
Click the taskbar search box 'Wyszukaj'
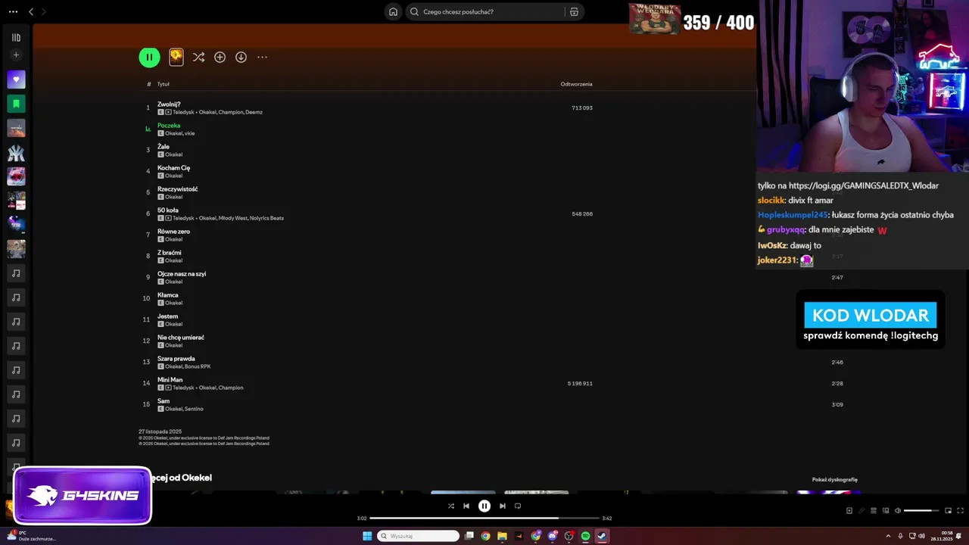pyautogui.click(x=419, y=536)
